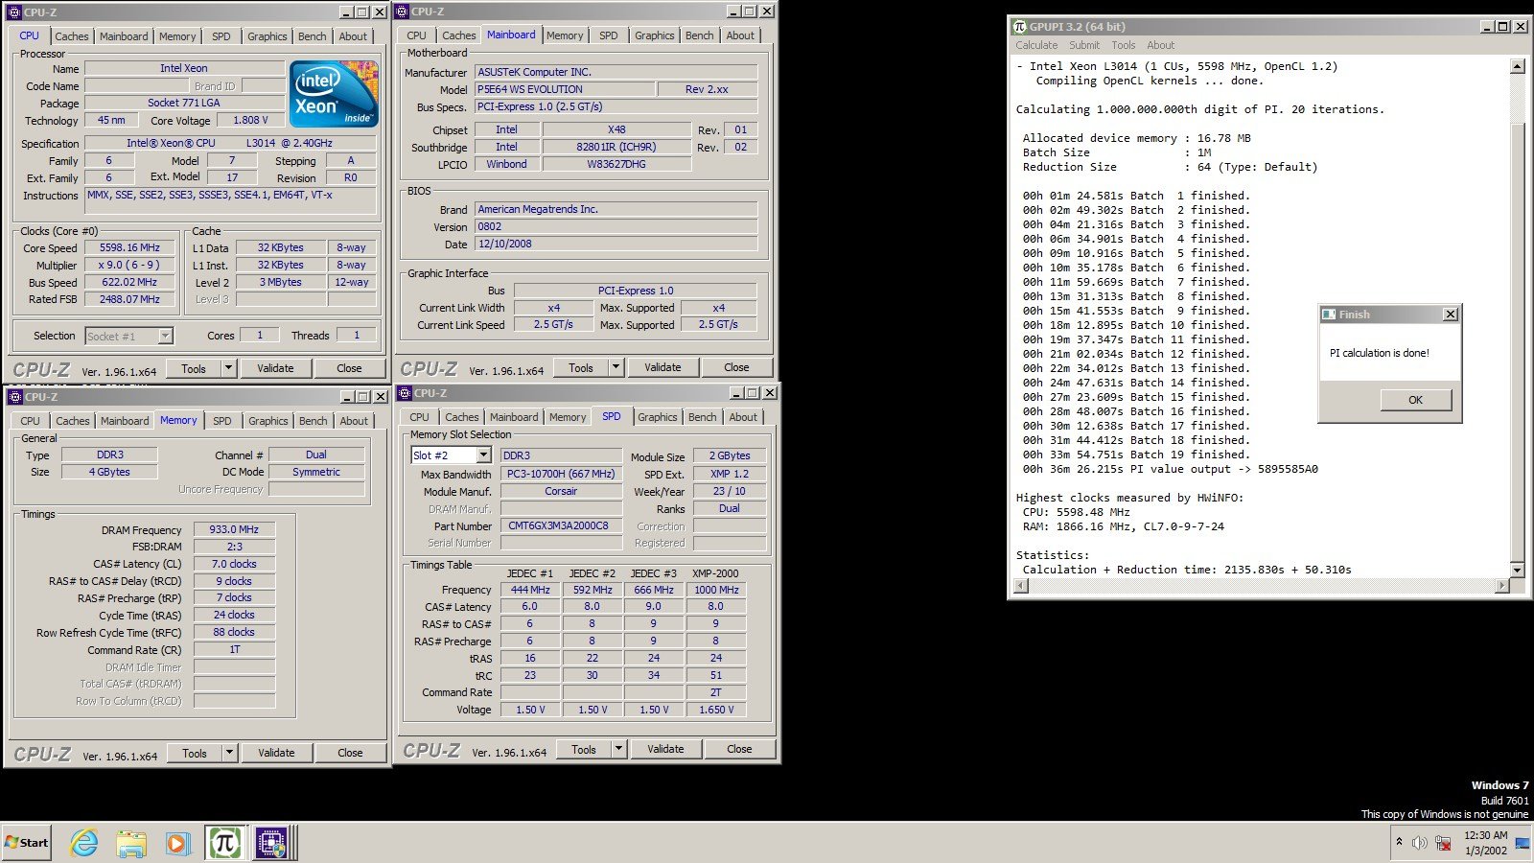Show hidden system tray icons
The image size is (1534, 863).
(1399, 842)
